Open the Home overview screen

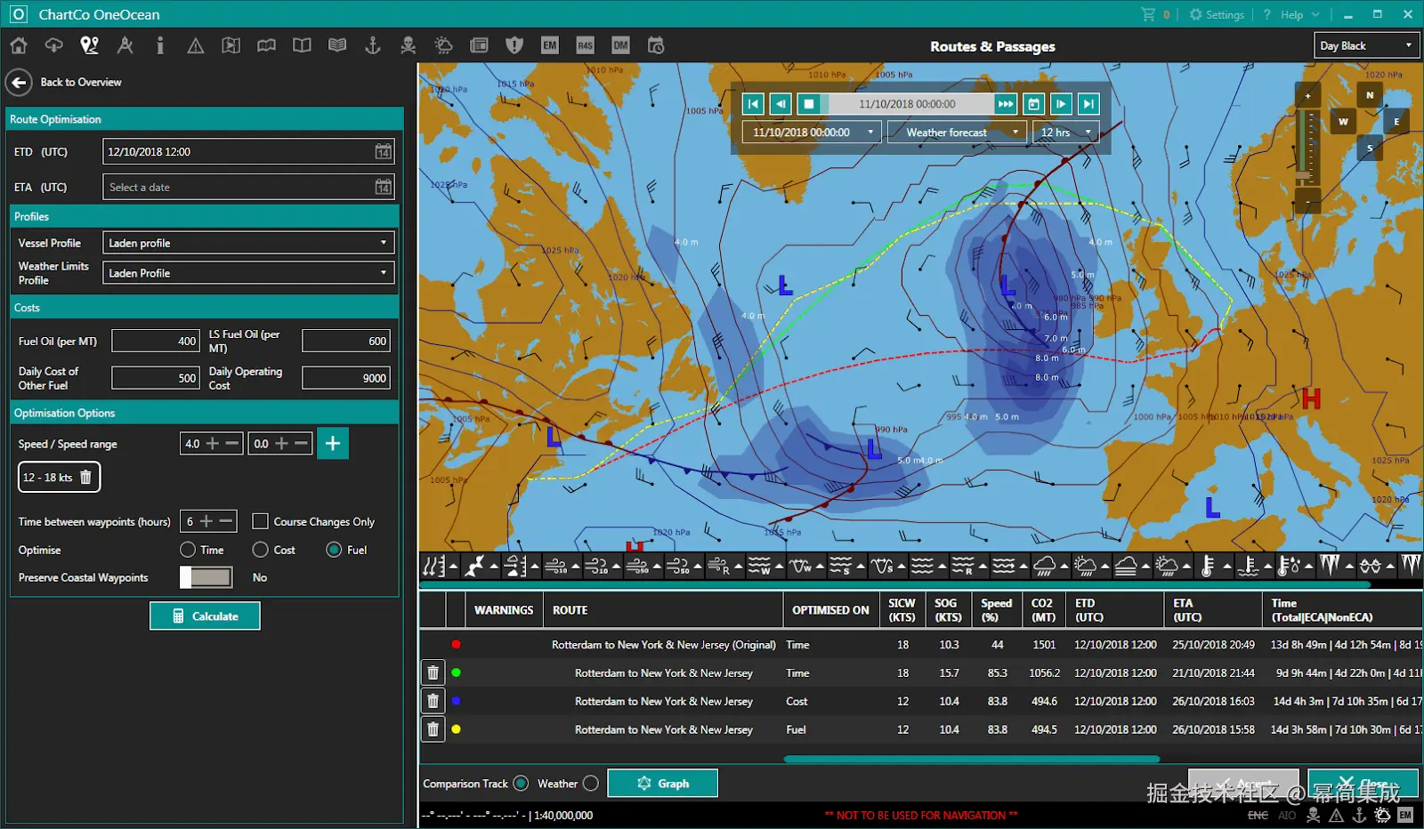coord(18,44)
